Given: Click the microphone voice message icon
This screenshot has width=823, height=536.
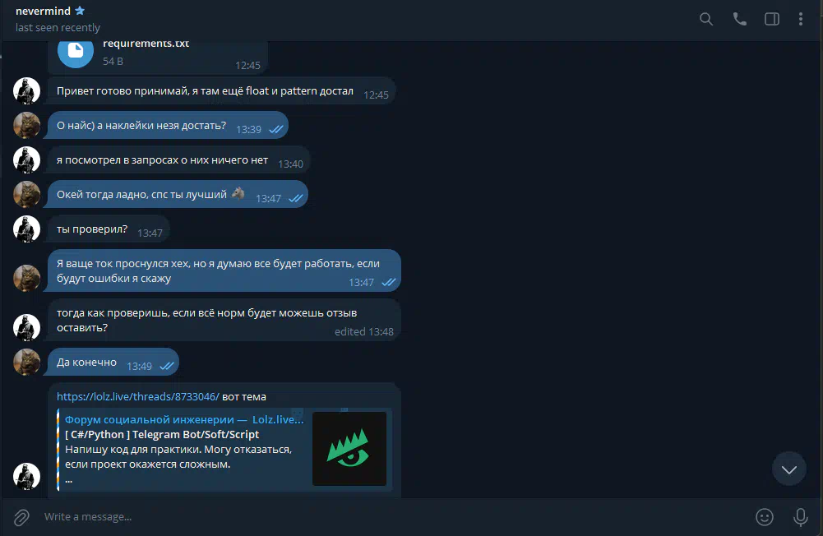Looking at the screenshot, I should click(x=801, y=517).
